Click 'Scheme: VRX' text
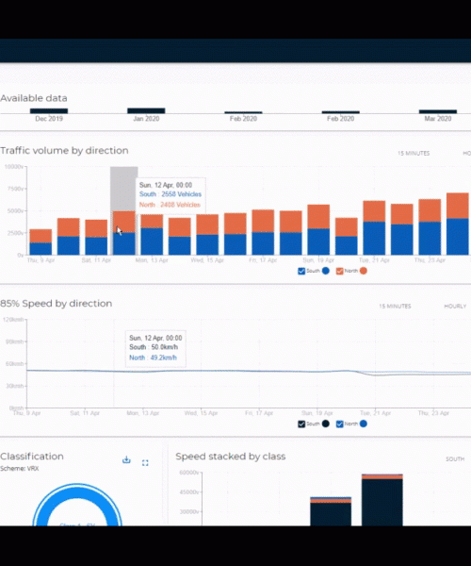Viewport: 471px width, 566px height. pyautogui.click(x=20, y=469)
